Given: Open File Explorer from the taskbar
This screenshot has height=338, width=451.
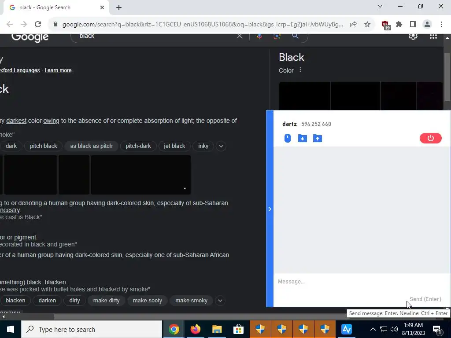Looking at the screenshot, I should [x=217, y=329].
